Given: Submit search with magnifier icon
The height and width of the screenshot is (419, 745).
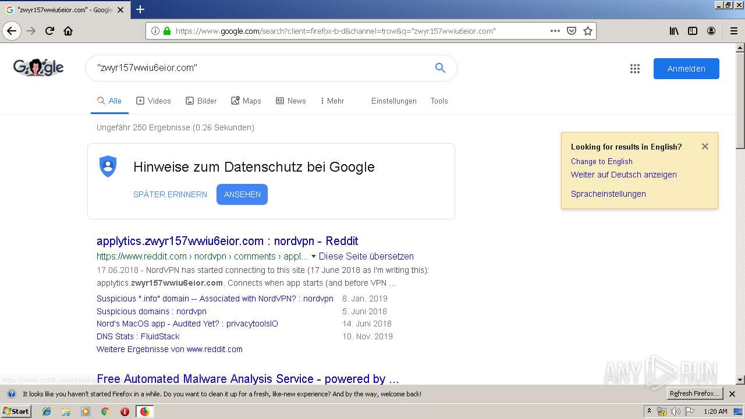Looking at the screenshot, I should click(x=440, y=68).
